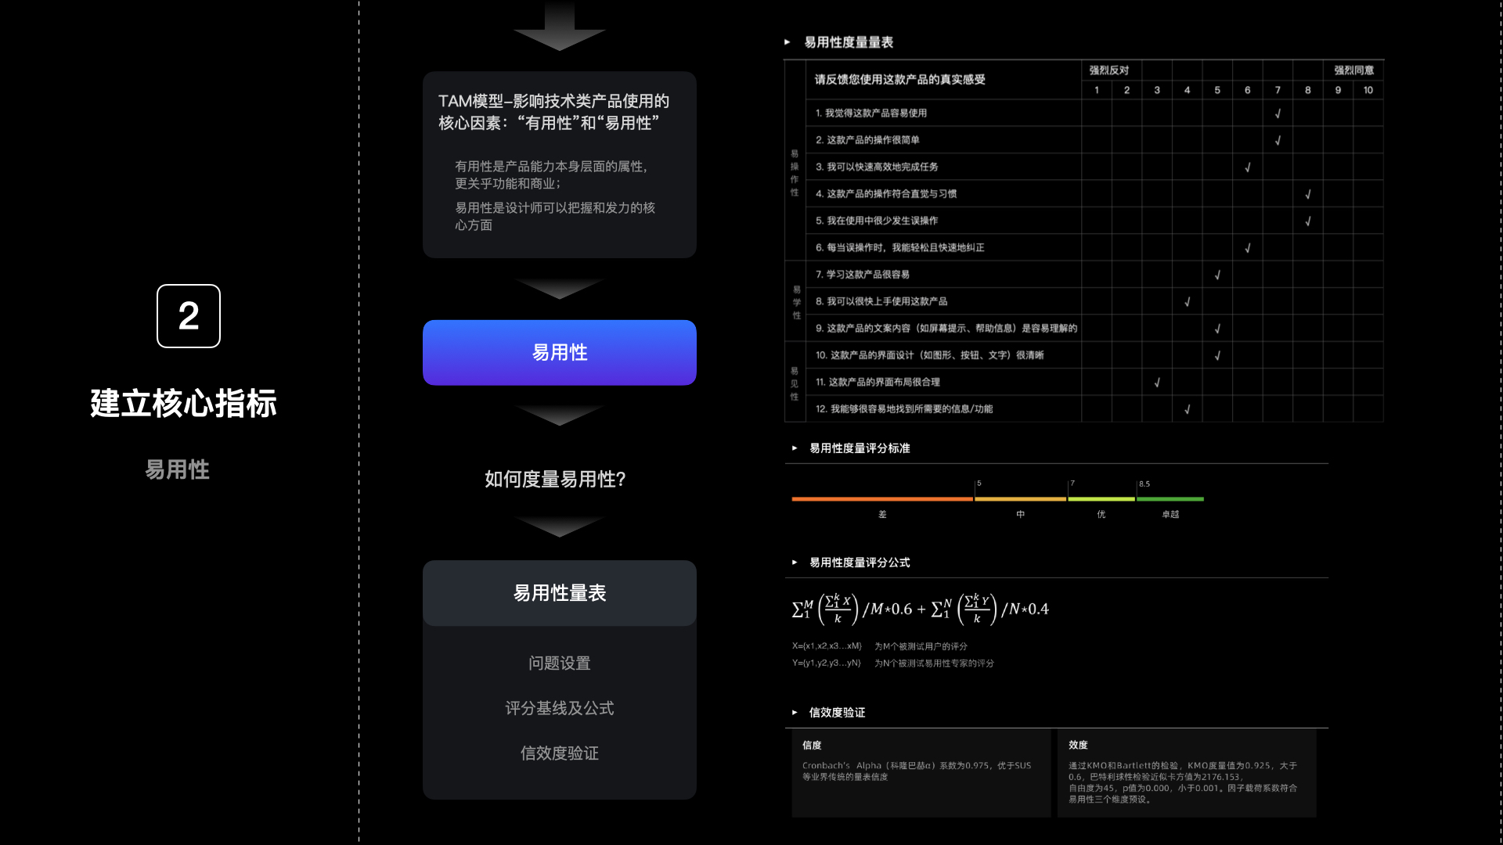Click the numbered badge 2 beside 建立核心指标
The height and width of the screenshot is (845, 1503).
(188, 317)
